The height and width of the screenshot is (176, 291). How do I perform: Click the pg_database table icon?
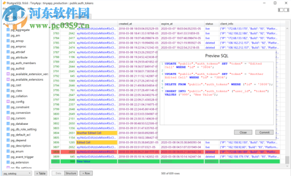[x=8, y=123]
